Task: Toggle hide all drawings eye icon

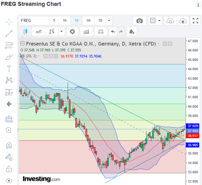Action: pyautogui.click(x=9, y=181)
